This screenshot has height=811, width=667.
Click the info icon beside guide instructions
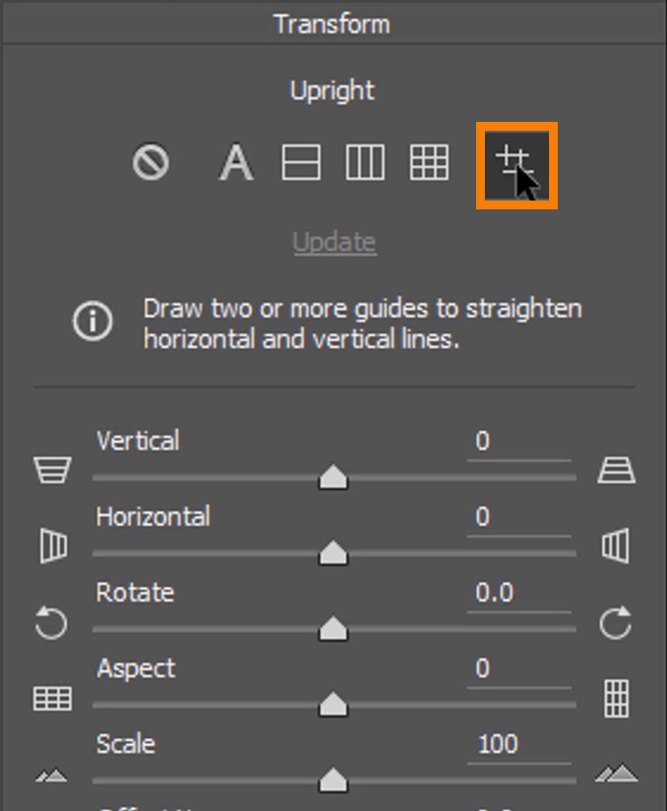click(x=93, y=323)
